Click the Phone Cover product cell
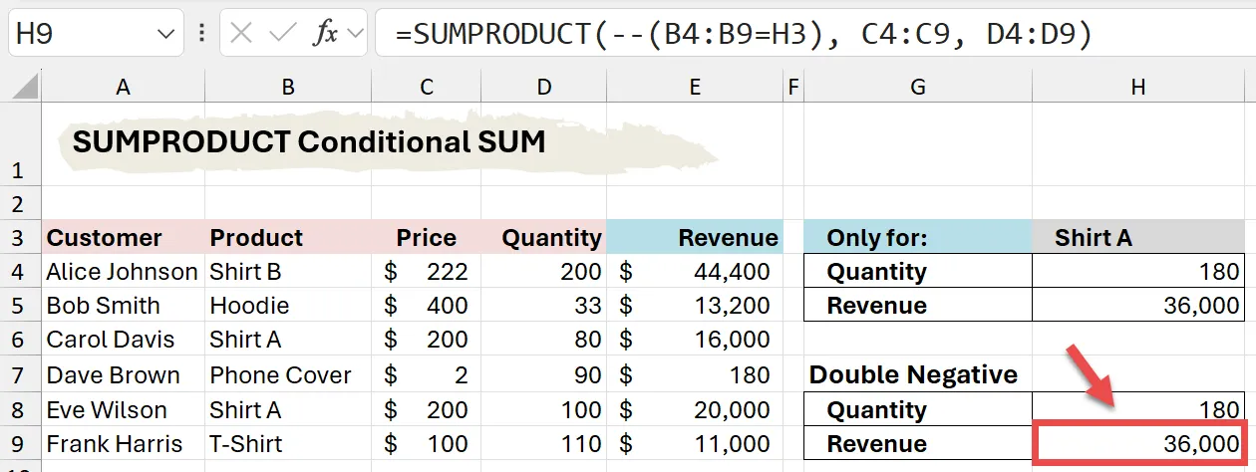The width and height of the screenshot is (1256, 472). tap(280, 375)
